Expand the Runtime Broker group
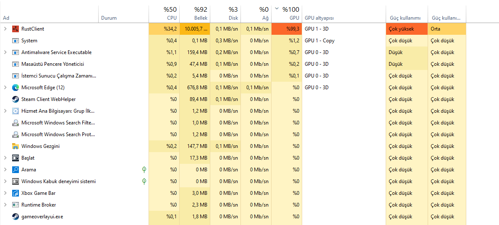499x225 pixels. click(5, 205)
